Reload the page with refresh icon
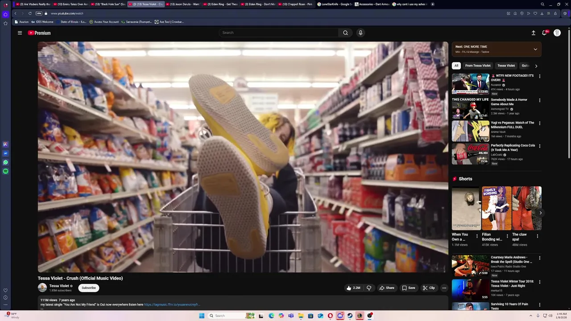571x321 pixels. (30, 13)
